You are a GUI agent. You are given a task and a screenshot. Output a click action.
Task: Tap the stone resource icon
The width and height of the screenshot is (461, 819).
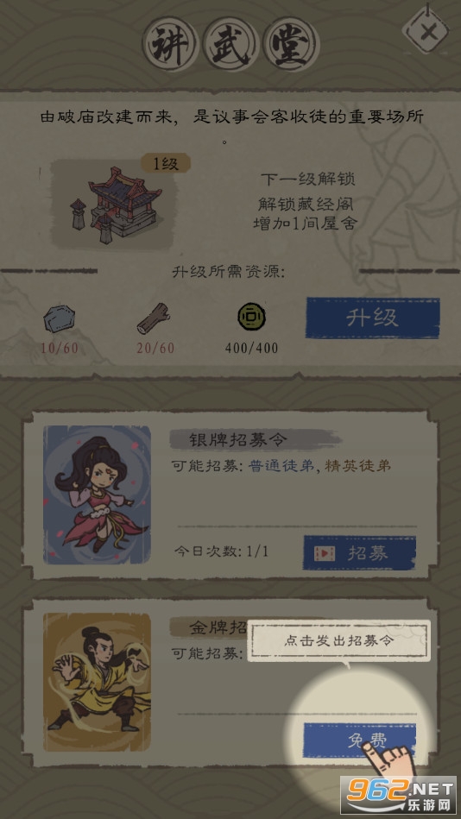(x=59, y=319)
